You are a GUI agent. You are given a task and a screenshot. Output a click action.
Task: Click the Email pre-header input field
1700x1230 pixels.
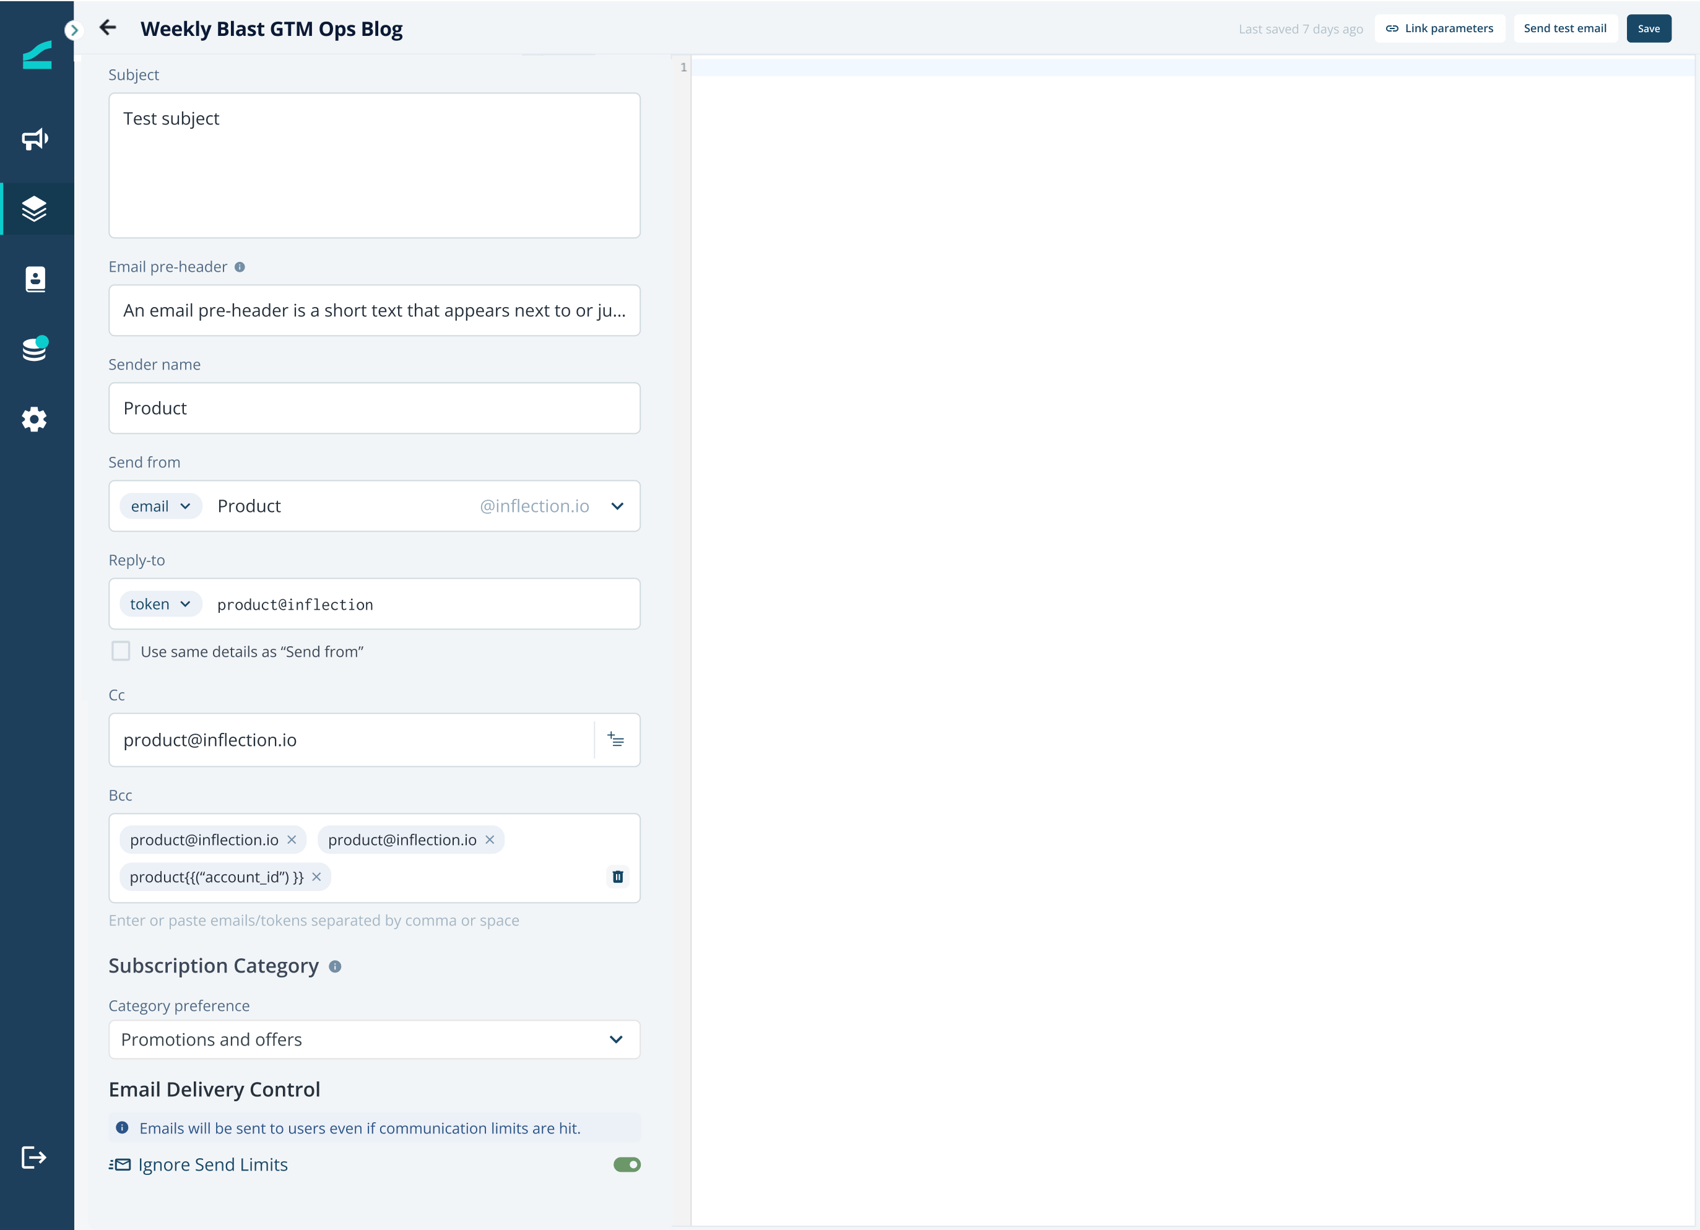(x=374, y=310)
